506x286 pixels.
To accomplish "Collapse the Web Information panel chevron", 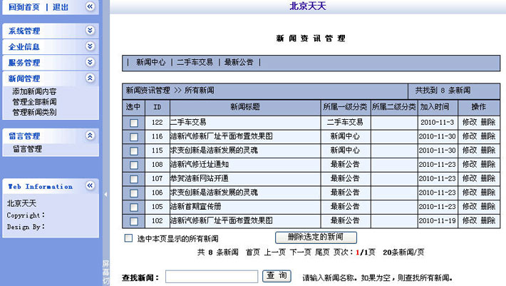I will click(90, 185).
